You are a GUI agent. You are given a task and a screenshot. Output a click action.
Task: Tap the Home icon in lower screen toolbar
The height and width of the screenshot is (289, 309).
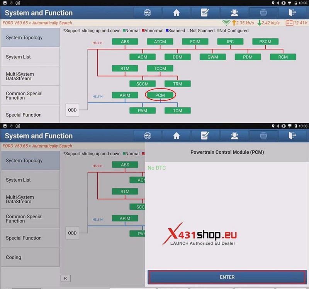pos(177,136)
